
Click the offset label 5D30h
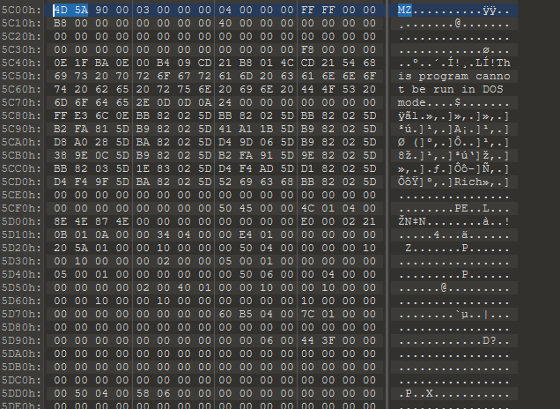[x=21, y=261]
